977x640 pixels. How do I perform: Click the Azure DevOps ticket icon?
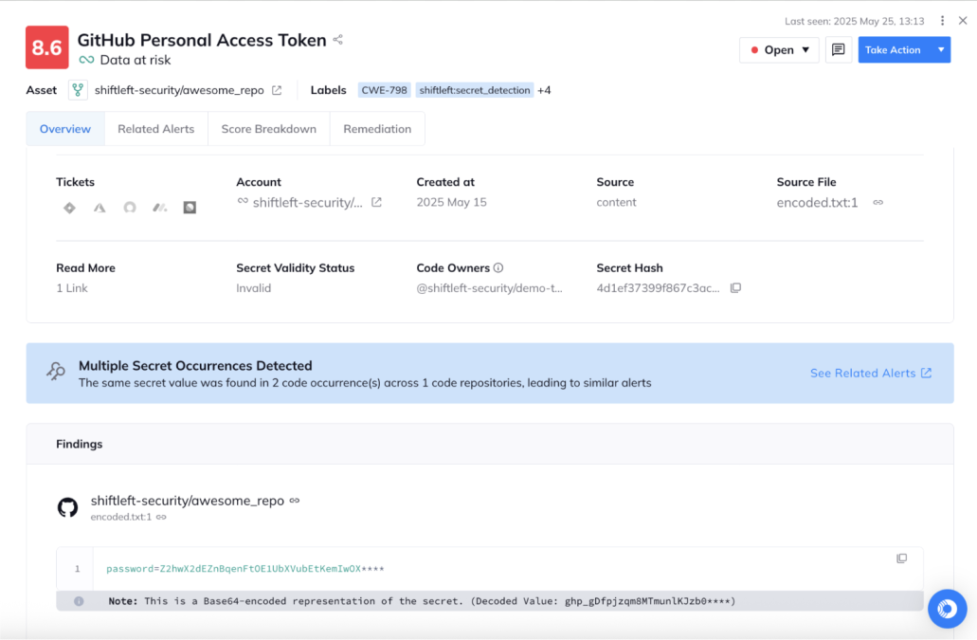(100, 208)
